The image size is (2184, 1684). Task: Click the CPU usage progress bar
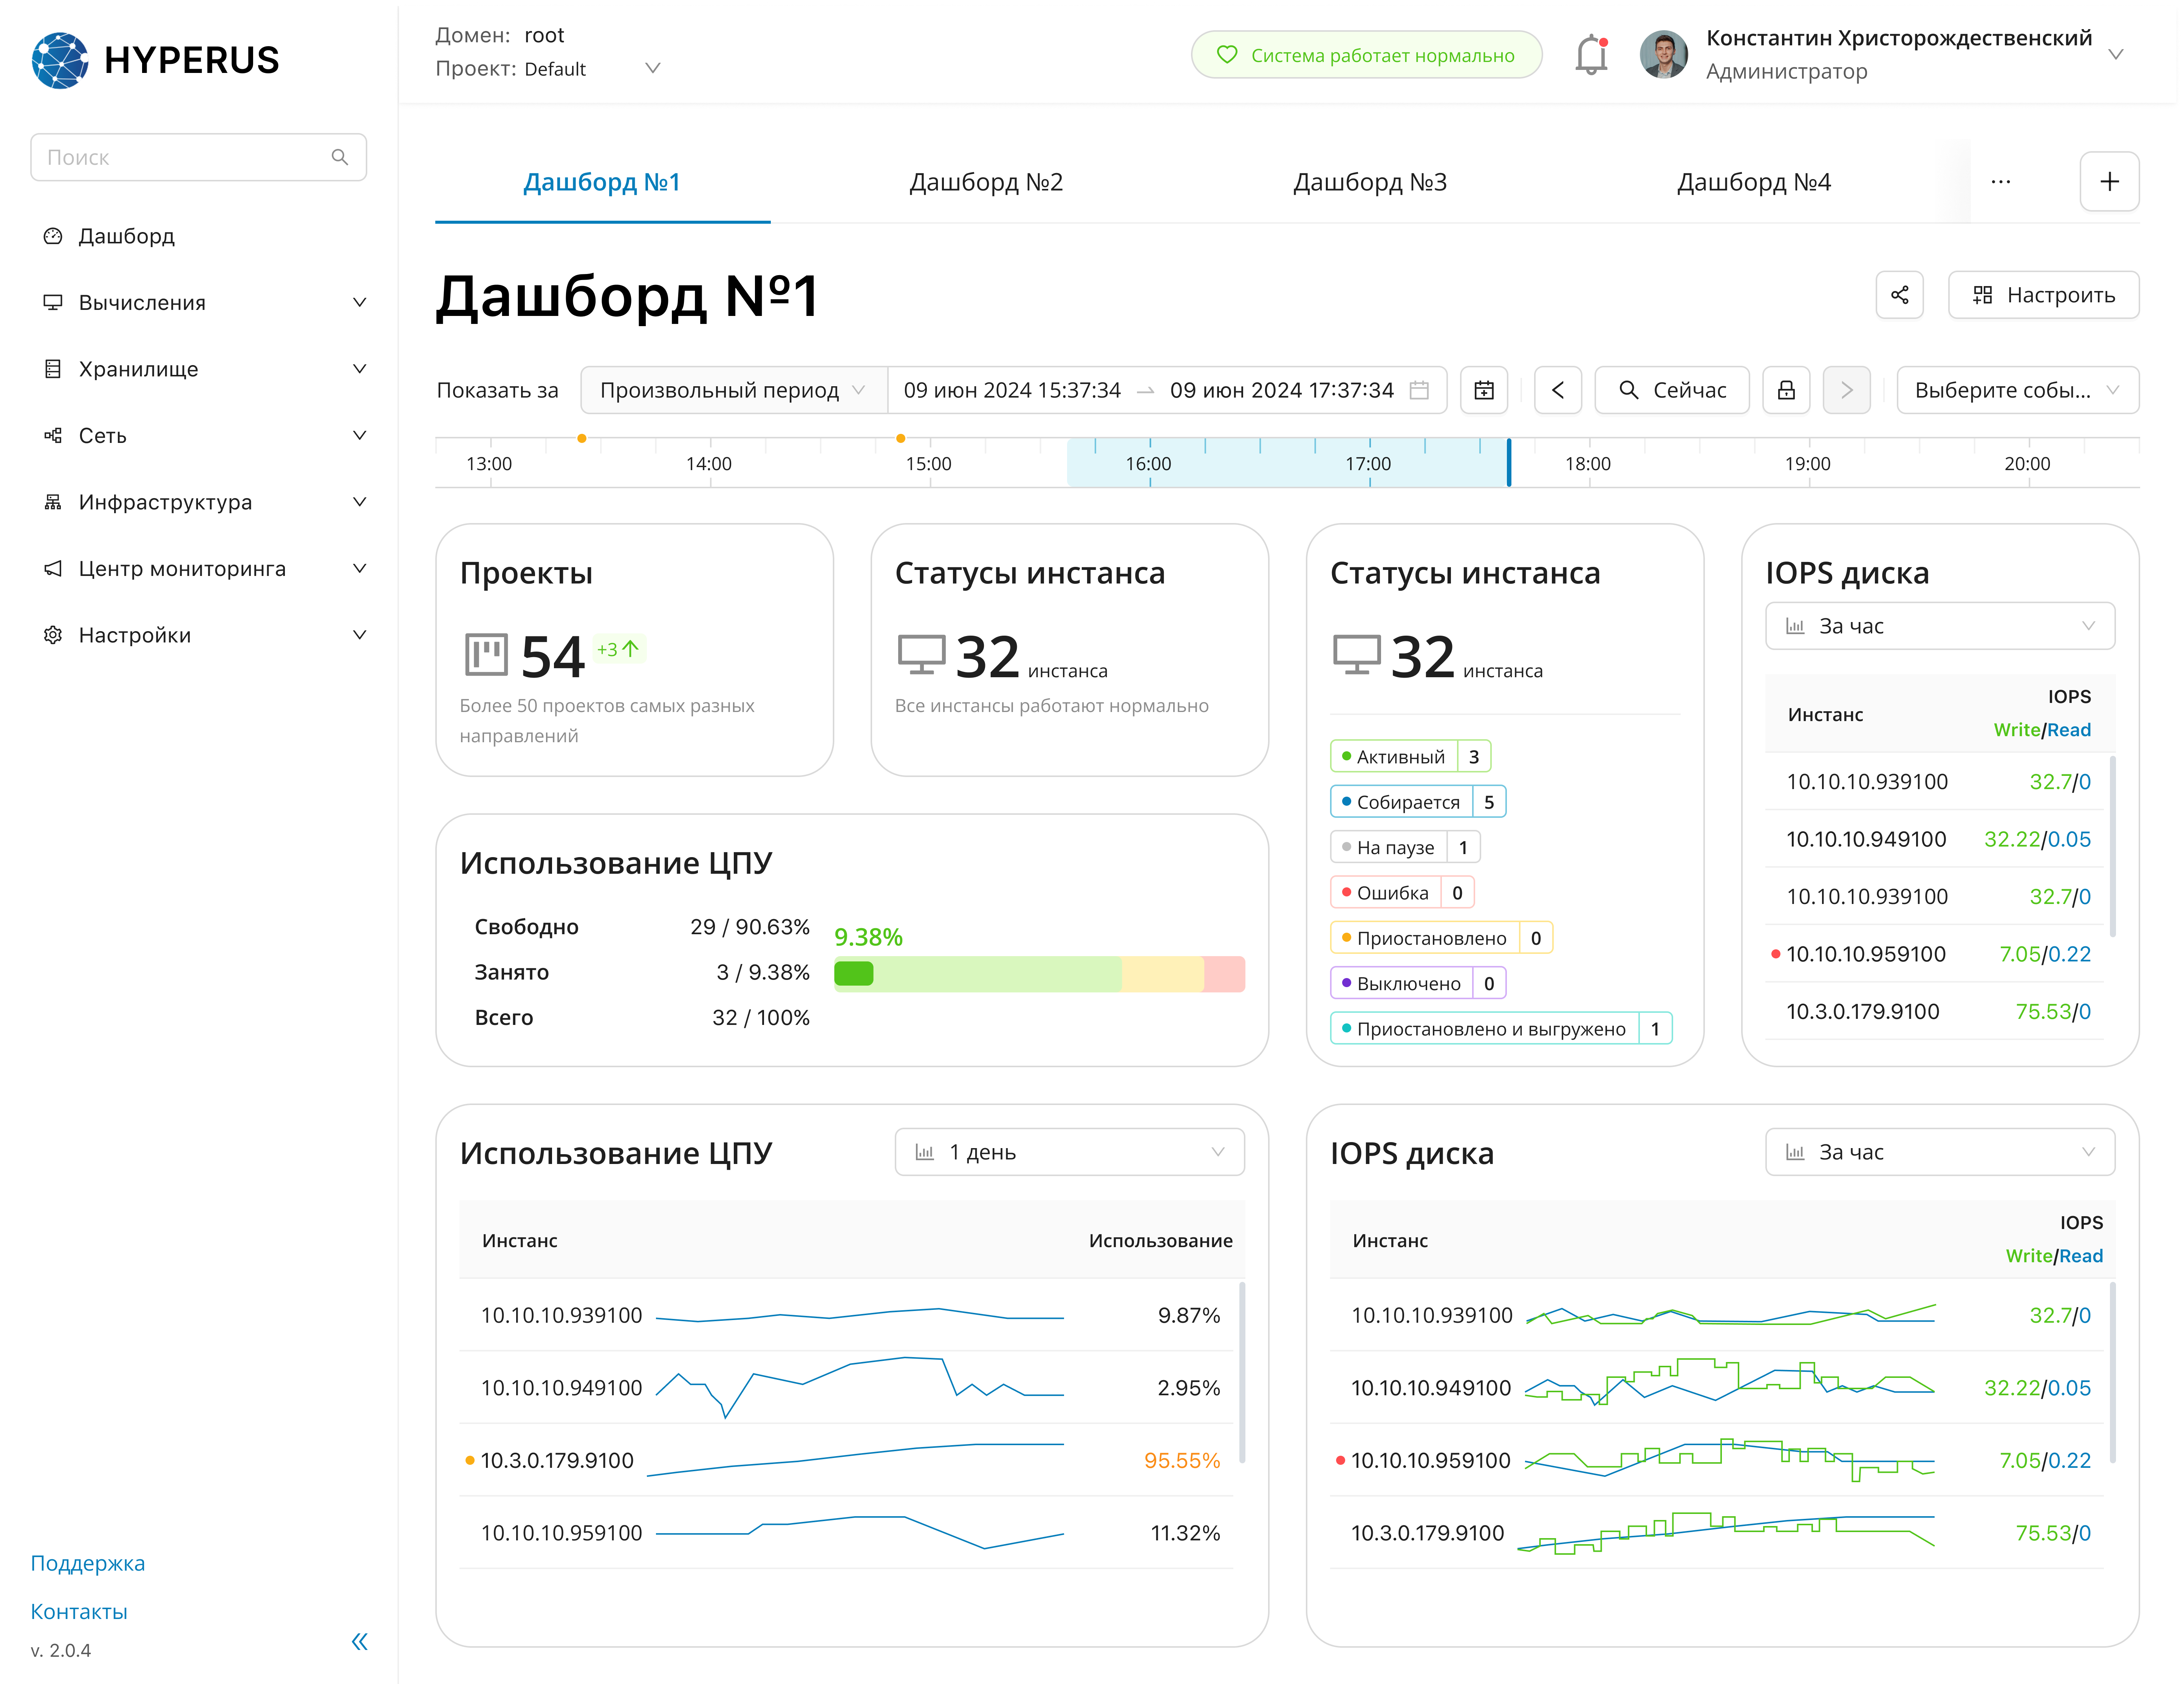point(1039,974)
